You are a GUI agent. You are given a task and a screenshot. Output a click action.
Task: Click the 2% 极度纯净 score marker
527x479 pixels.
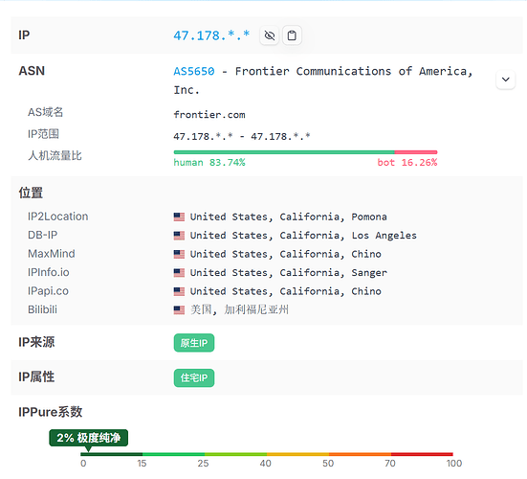click(x=88, y=438)
